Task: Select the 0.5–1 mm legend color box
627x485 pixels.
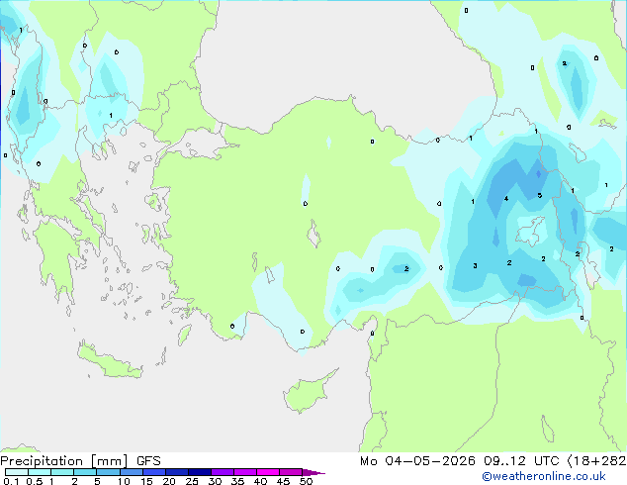Action: 40,472
